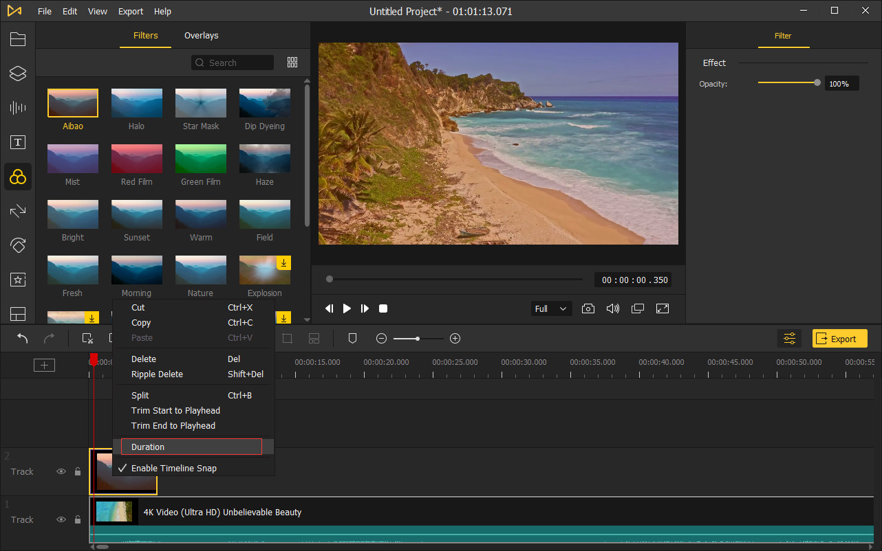Open the media library panel
Viewport: 882px width, 551px height.
[17, 39]
